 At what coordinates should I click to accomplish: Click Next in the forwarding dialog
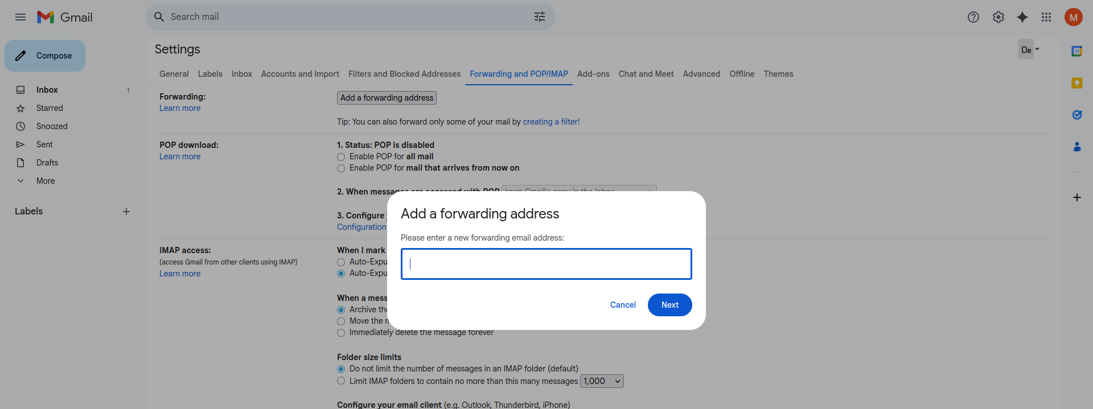click(x=670, y=305)
